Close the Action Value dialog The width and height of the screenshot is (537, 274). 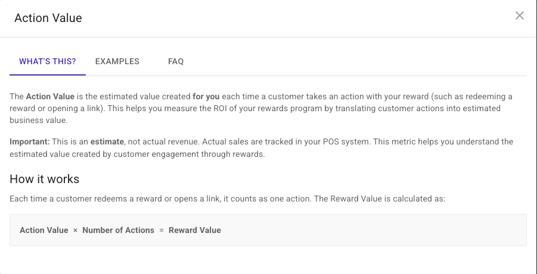coord(520,16)
